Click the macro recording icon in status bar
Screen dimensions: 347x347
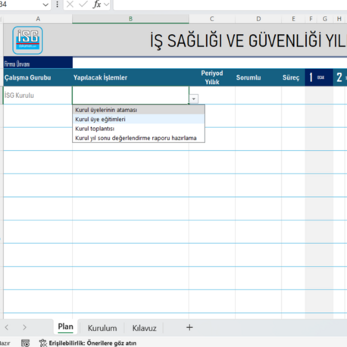(25, 343)
